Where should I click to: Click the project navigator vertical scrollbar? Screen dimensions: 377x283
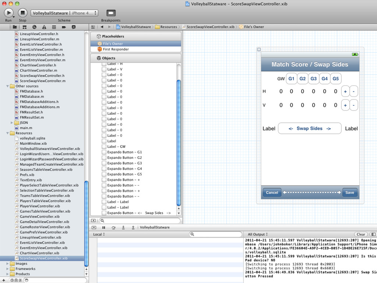(x=86, y=224)
